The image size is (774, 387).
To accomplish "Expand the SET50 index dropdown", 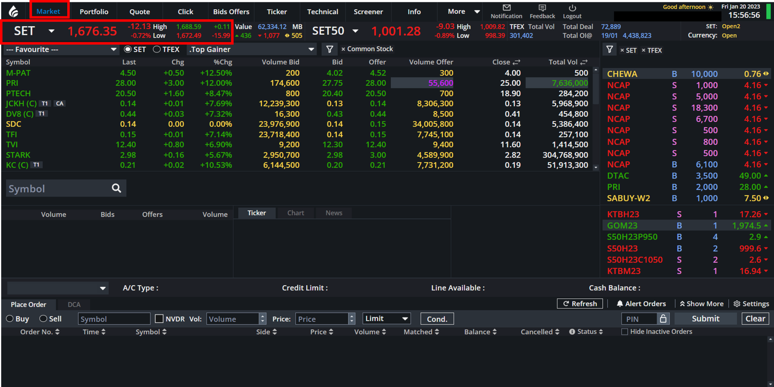I will tap(355, 31).
